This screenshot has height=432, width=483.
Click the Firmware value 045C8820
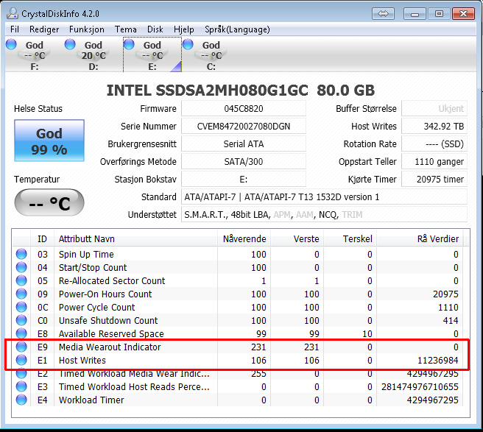pos(244,109)
